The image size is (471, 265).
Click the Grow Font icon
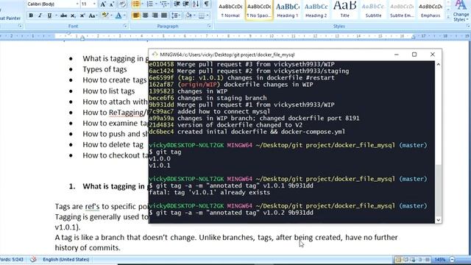(103, 4)
